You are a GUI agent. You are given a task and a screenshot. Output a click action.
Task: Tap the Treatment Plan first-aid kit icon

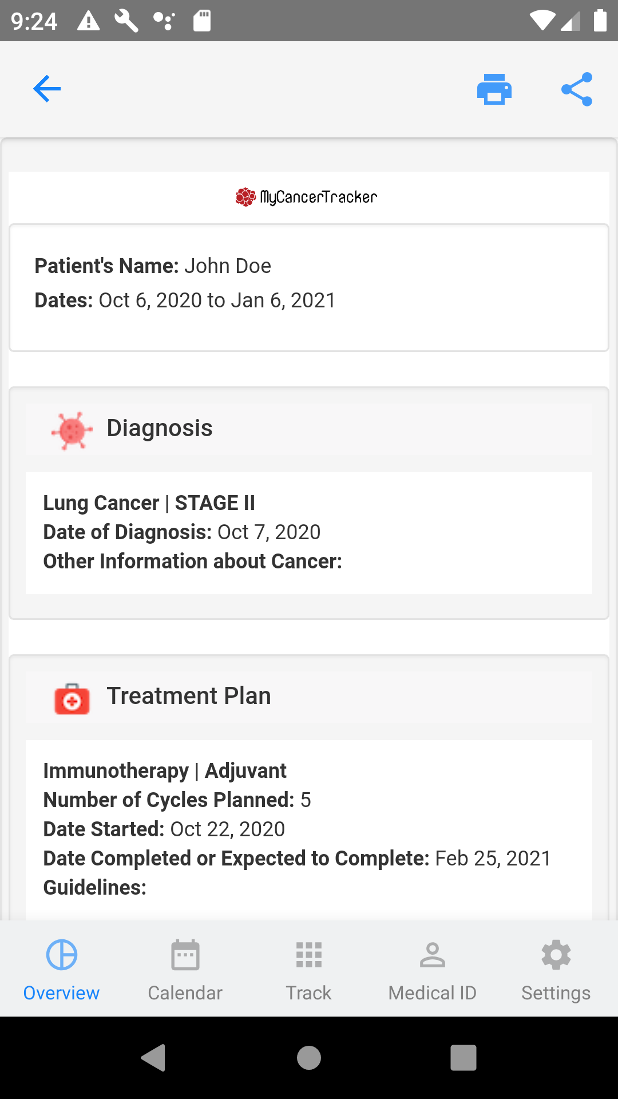(72, 698)
